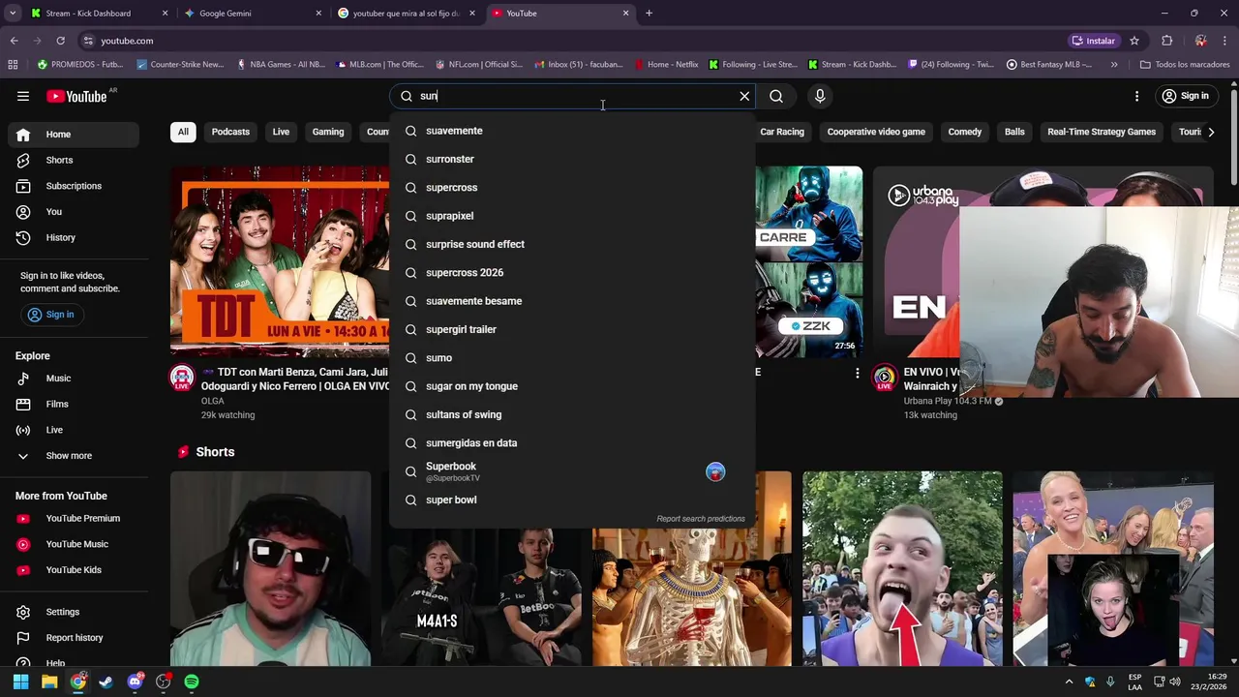Select the Car Racing chip
1239x697 pixels.
782,132
